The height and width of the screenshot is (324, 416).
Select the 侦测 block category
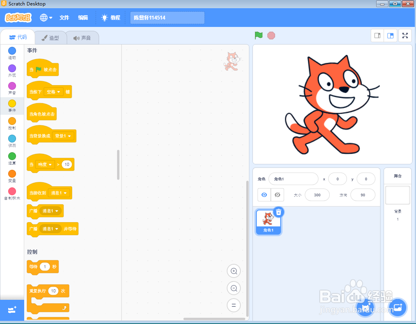tap(12, 141)
